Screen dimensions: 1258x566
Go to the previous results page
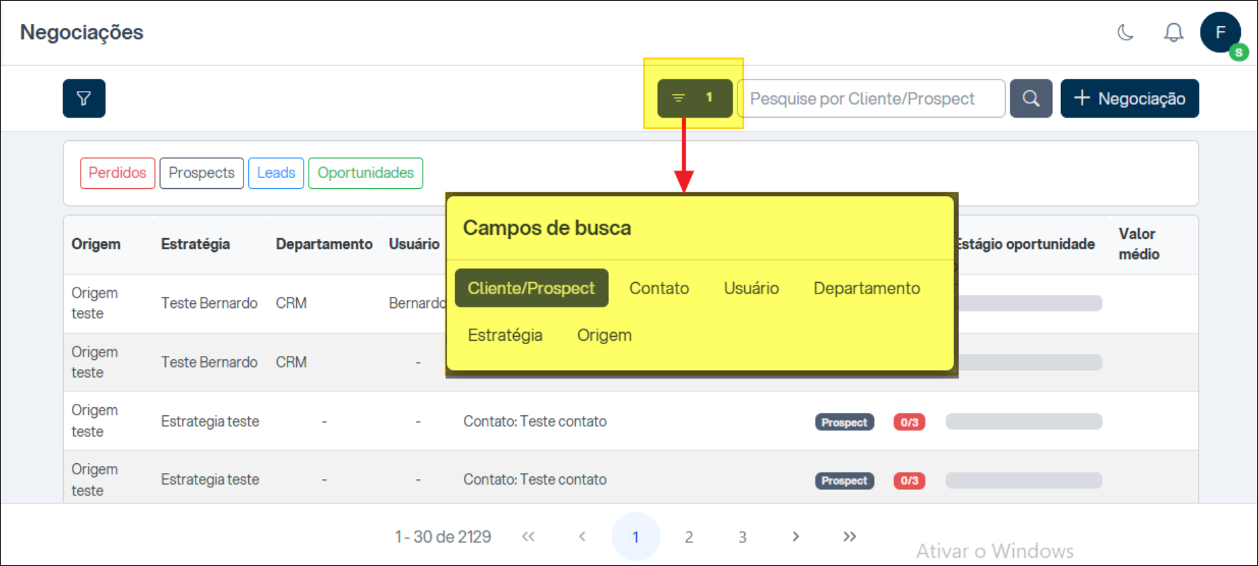pos(582,537)
